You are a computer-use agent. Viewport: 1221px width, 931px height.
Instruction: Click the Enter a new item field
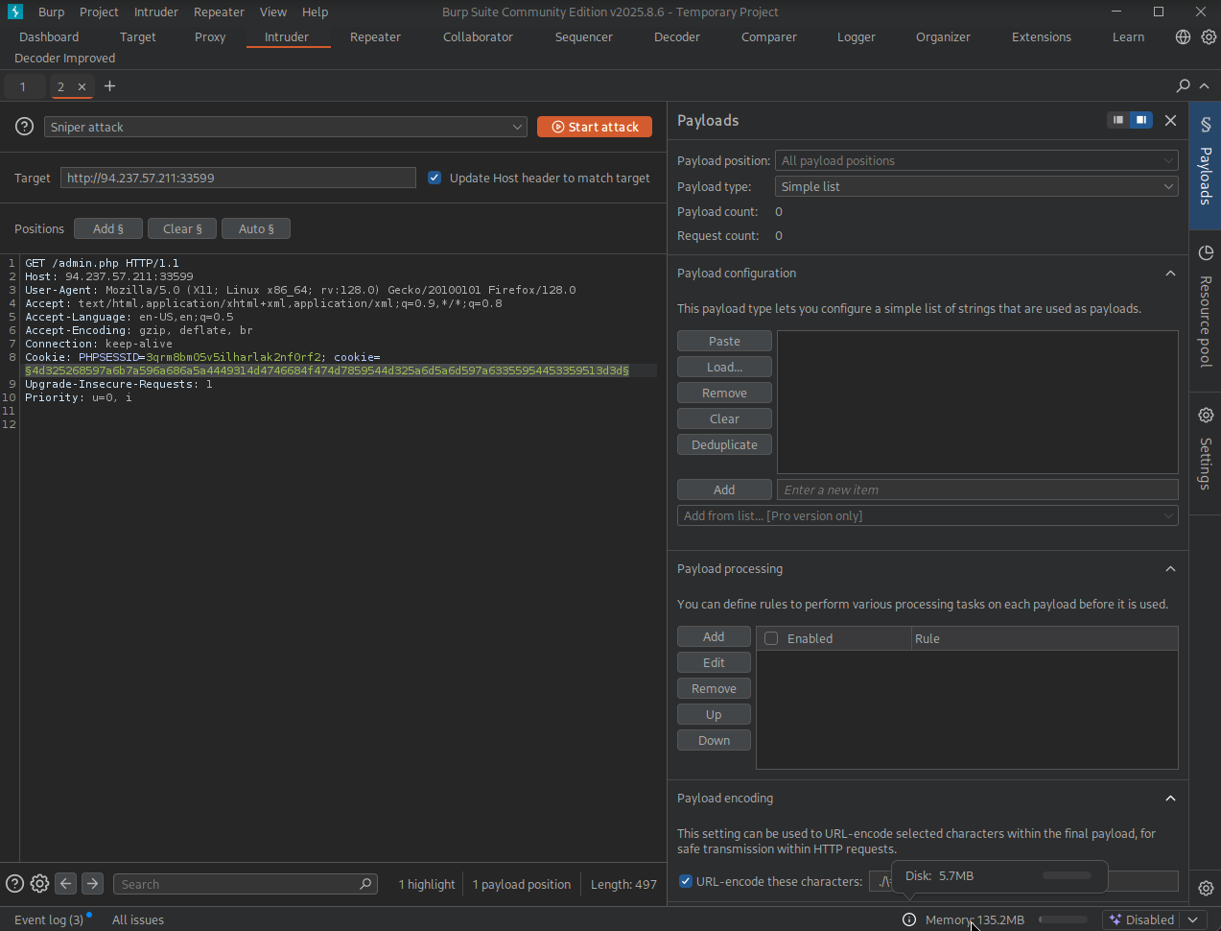976,489
